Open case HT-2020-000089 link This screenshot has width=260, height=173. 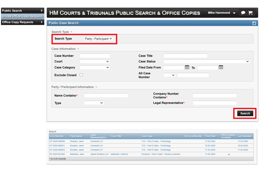click(57, 141)
